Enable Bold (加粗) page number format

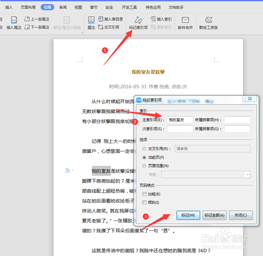click(x=144, y=194)
